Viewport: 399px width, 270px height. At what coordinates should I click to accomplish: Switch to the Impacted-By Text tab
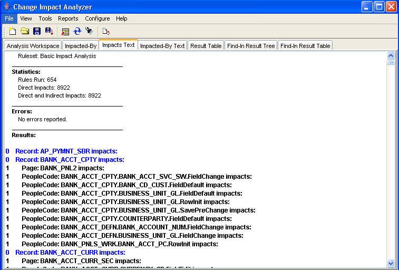162,46
